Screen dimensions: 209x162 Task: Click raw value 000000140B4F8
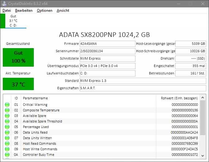click(185, 138)
